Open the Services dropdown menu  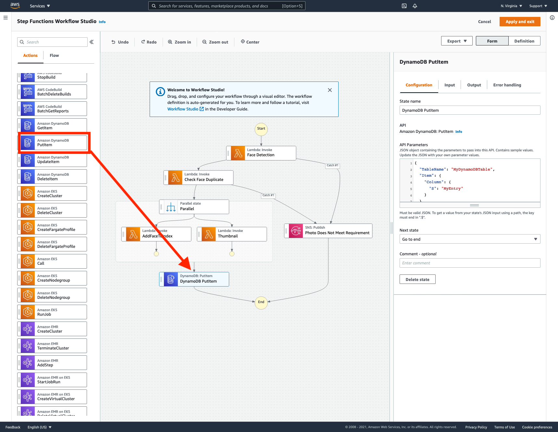point(40,6)
